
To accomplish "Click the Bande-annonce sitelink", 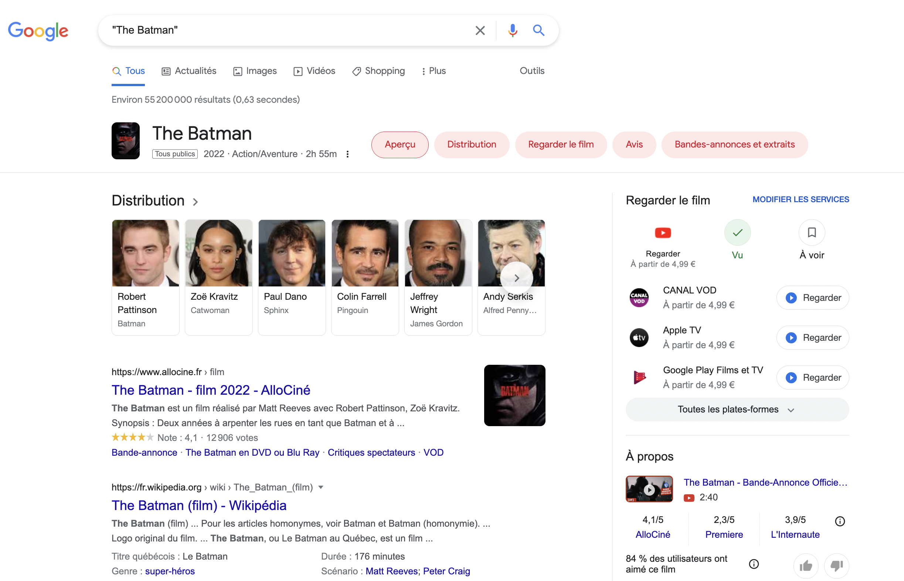I will 145,452.
